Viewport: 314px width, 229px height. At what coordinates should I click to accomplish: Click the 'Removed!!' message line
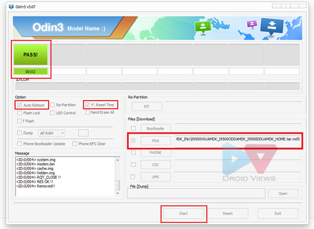(x=36, y=186)
